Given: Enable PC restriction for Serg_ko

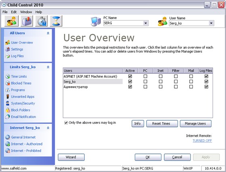Looking at the screenshot, I should pyautogui.click(x=145, y=81).
